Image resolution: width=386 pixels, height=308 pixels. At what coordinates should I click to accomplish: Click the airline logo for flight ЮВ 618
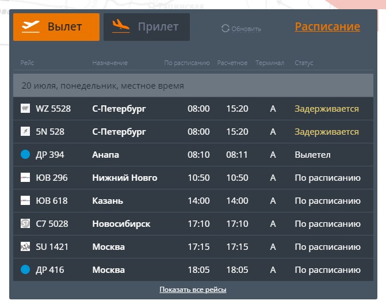coord(25,200)
